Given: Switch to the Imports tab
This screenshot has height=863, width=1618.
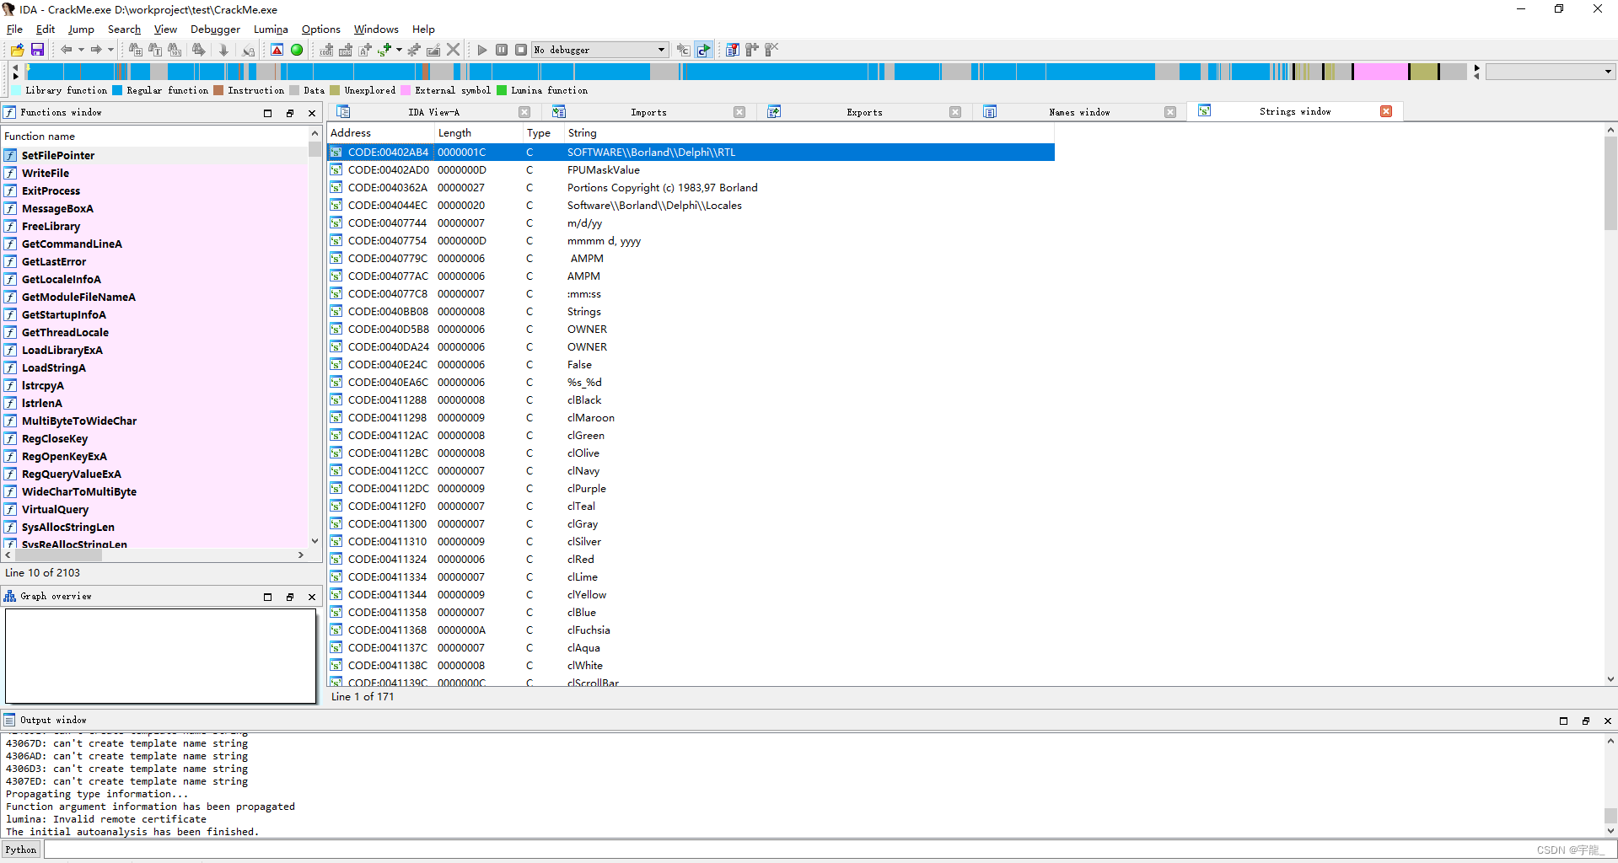Looking at the screenshot, I should tap(648, 112).
